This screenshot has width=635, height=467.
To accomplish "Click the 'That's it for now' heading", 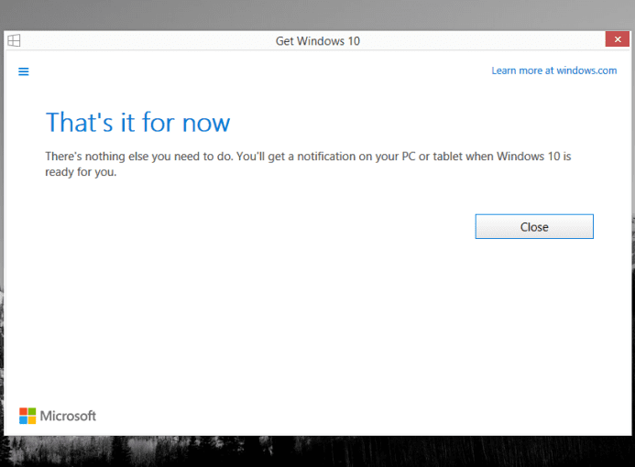I will pos(137,122).
